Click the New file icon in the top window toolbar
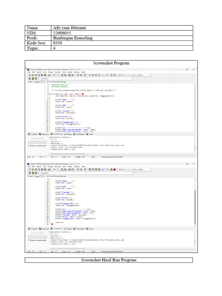 click(30, 75)
